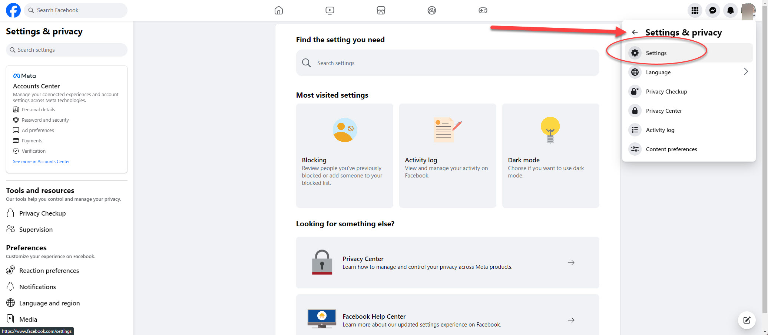The image size is (768, 335).
Task: Open Reaction preferences in the sidebar
Action: [49, 271]
